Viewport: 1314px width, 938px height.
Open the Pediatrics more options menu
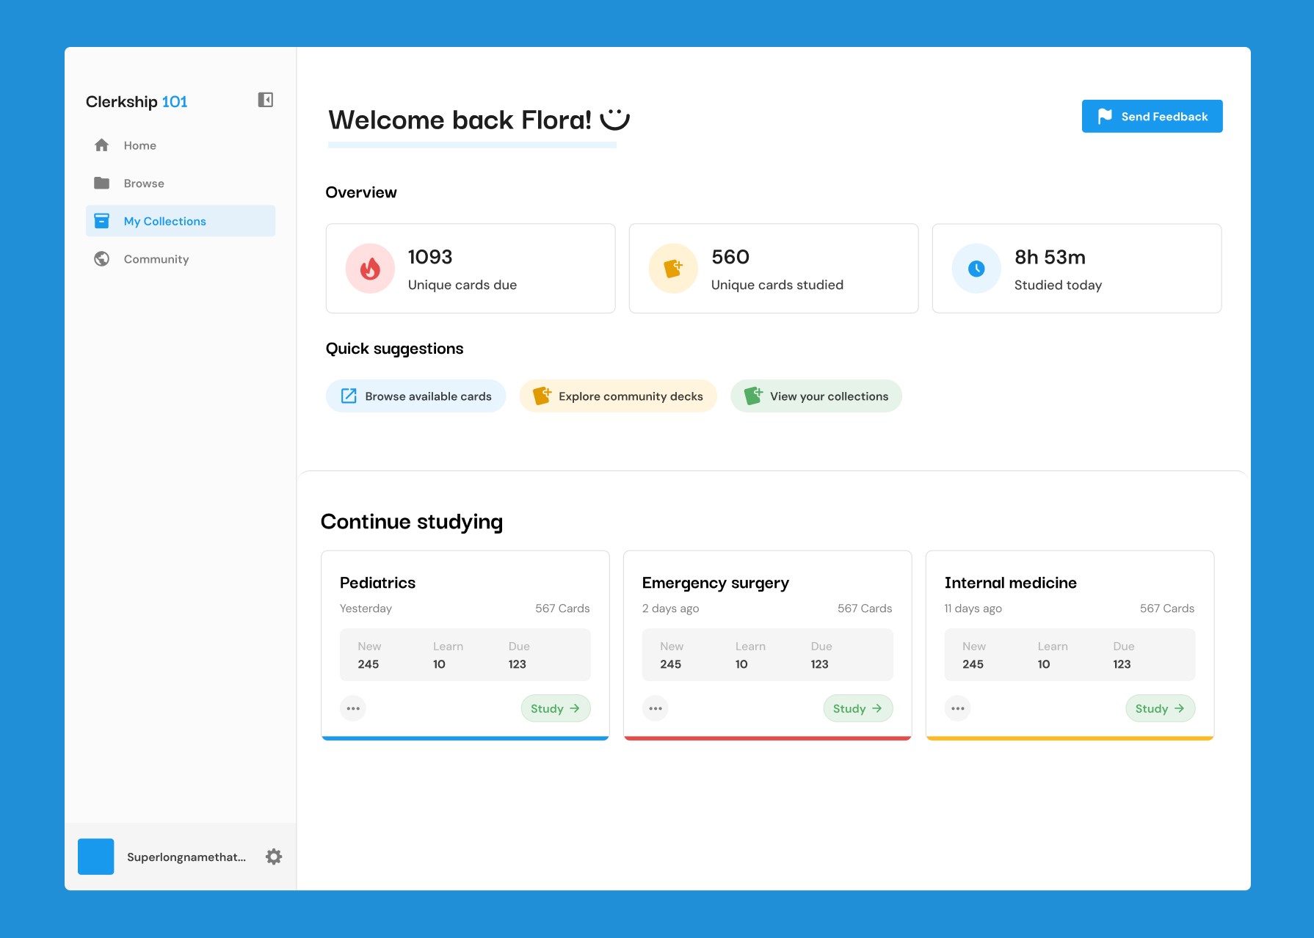click(353, 708)
